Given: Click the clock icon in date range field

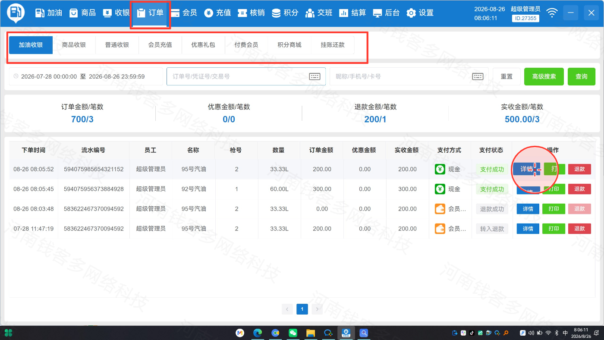Looking at the screenshot, I should pyautogui.click(x=16, y=76).
